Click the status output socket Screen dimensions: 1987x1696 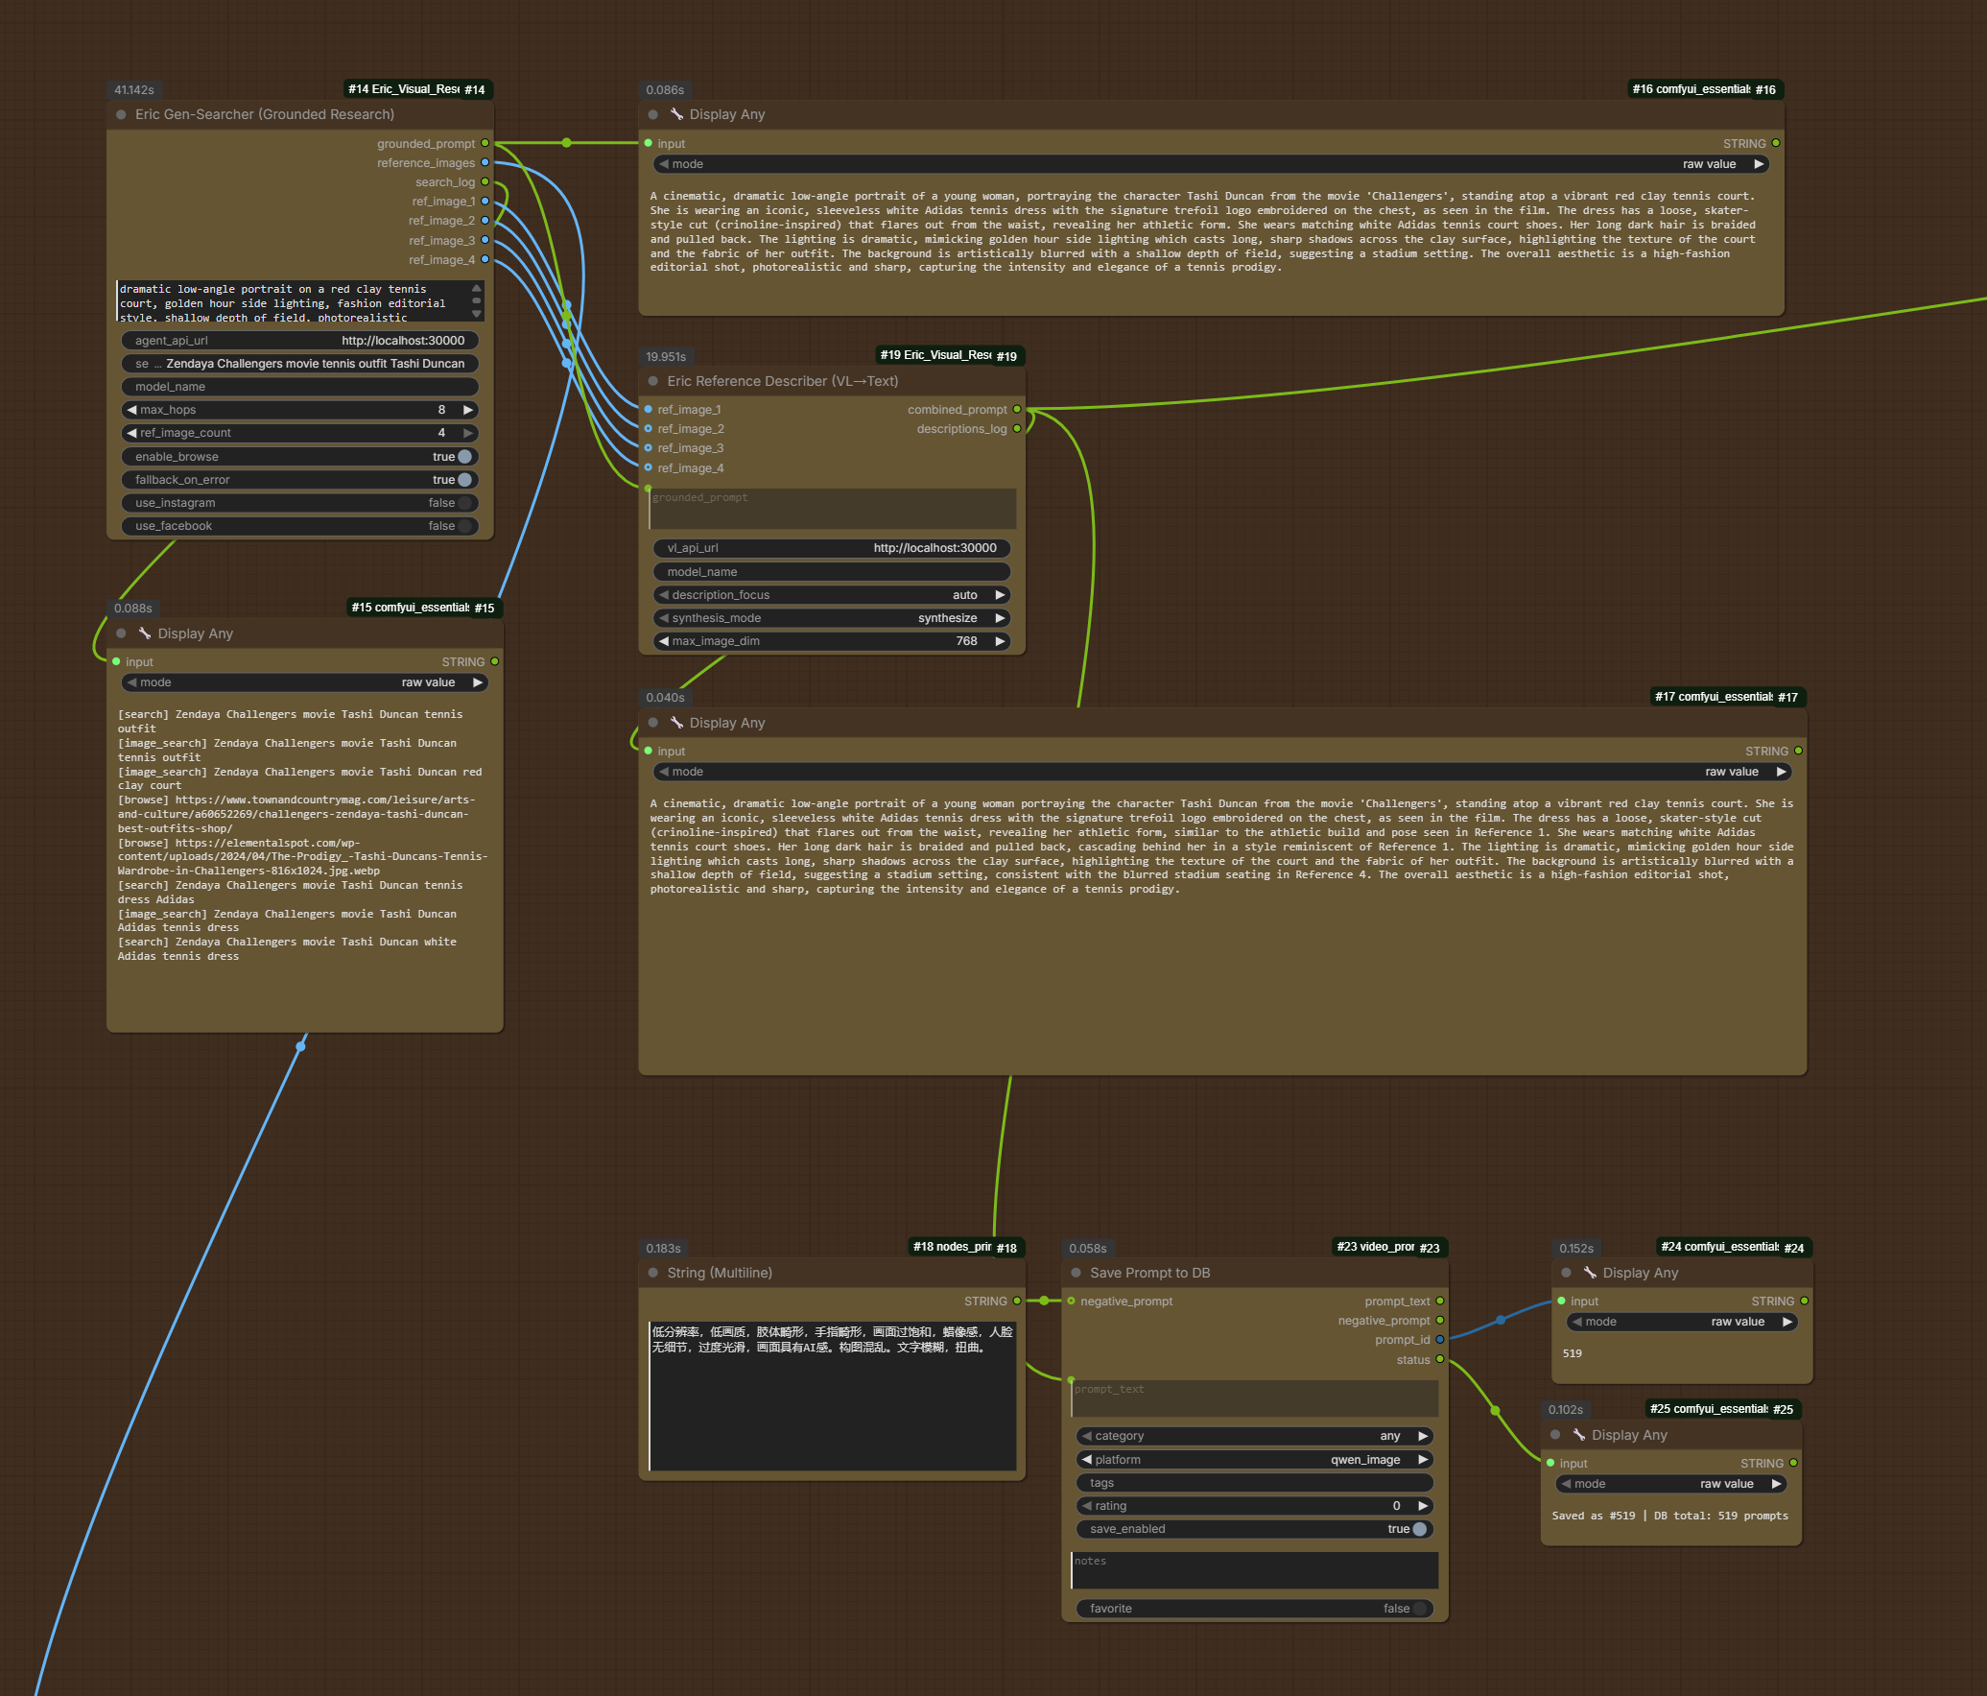pyautogui.click(x=1440, y=1358)
